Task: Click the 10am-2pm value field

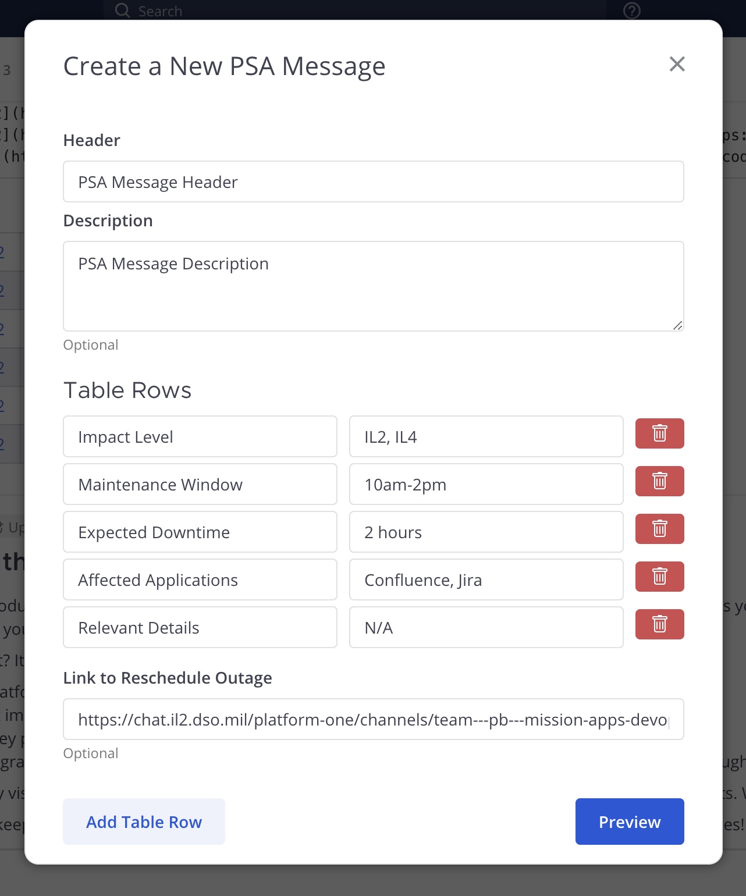Action: pyautogui.click(x=486, y=485)
